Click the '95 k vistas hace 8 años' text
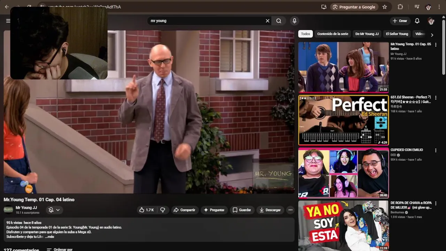Image resolution: width=446 pixels, height=251 pixels. [x=24, y=222]
